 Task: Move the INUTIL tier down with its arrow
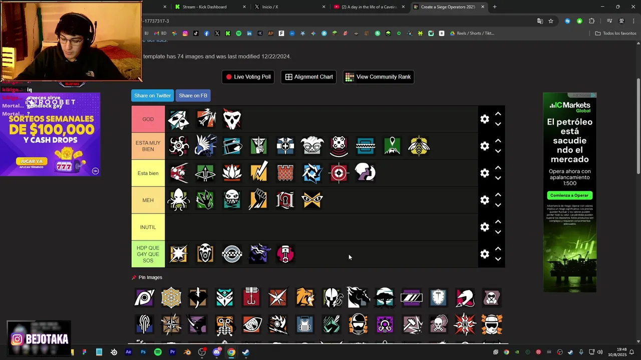498,232
